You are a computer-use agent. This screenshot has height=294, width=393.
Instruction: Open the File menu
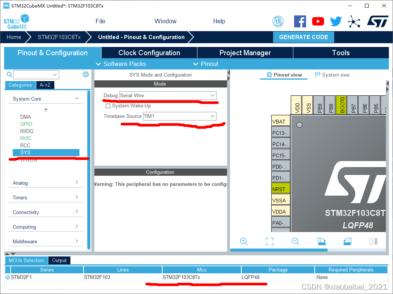point(100,21)
